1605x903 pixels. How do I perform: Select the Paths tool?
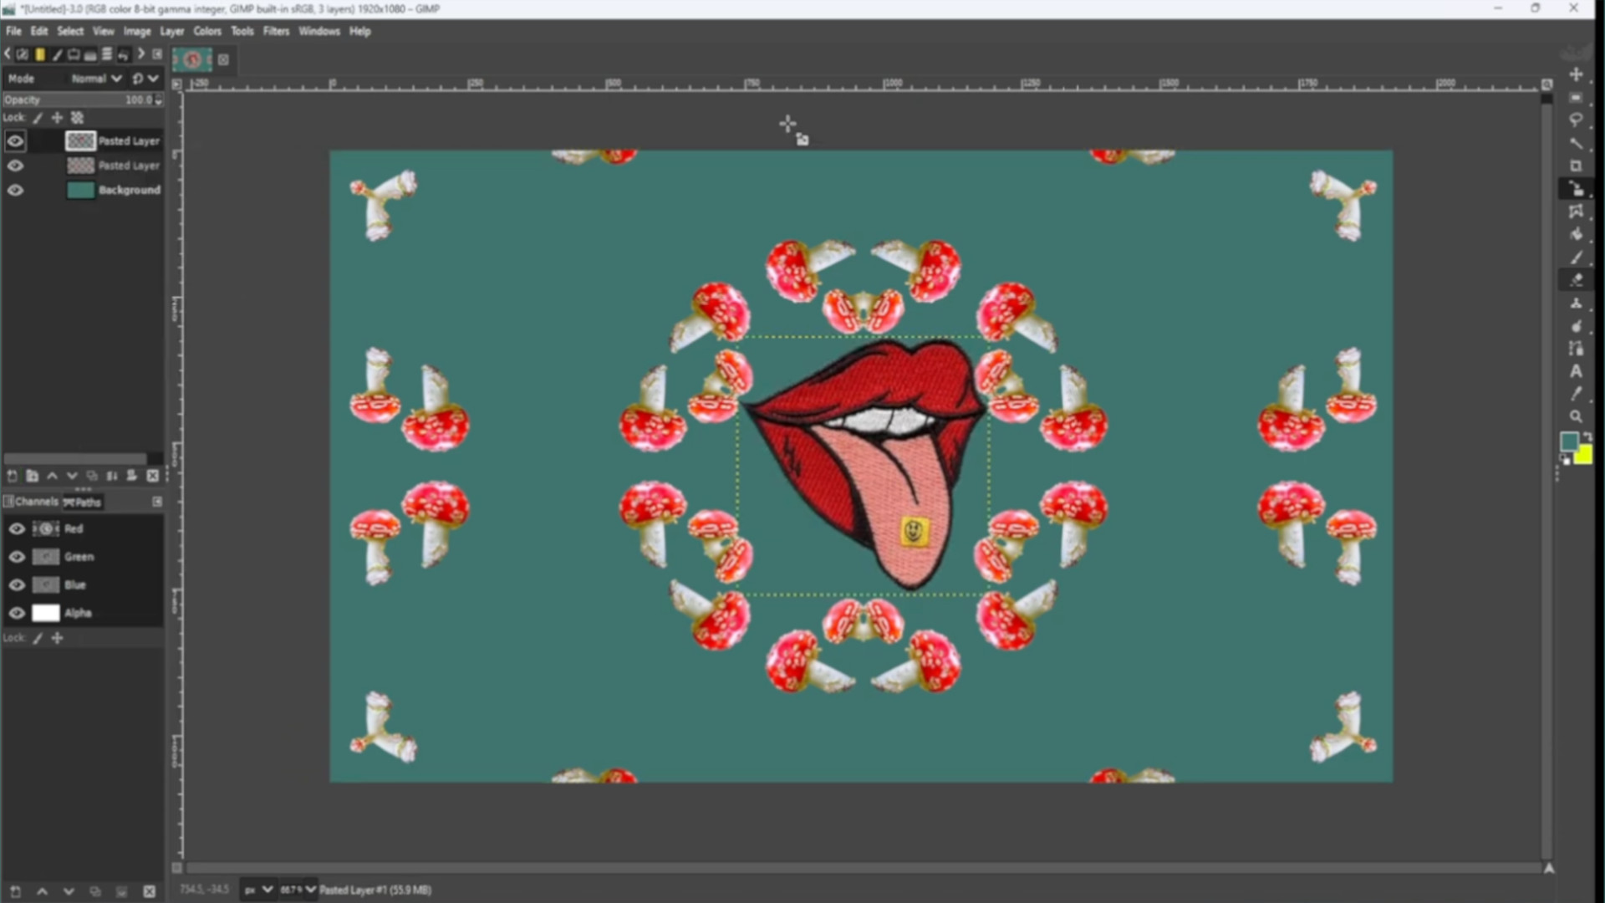pos(1576,349)
